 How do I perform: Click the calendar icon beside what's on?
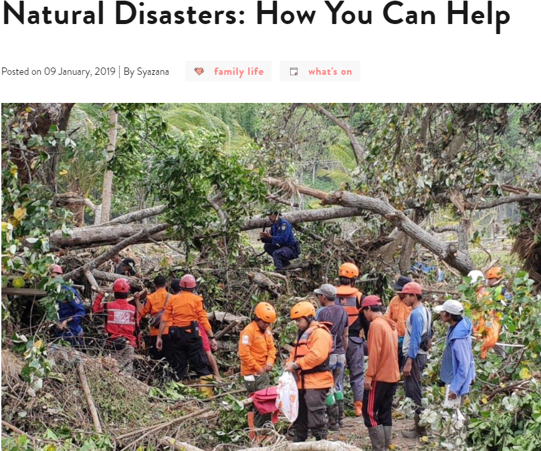[294, 71]
